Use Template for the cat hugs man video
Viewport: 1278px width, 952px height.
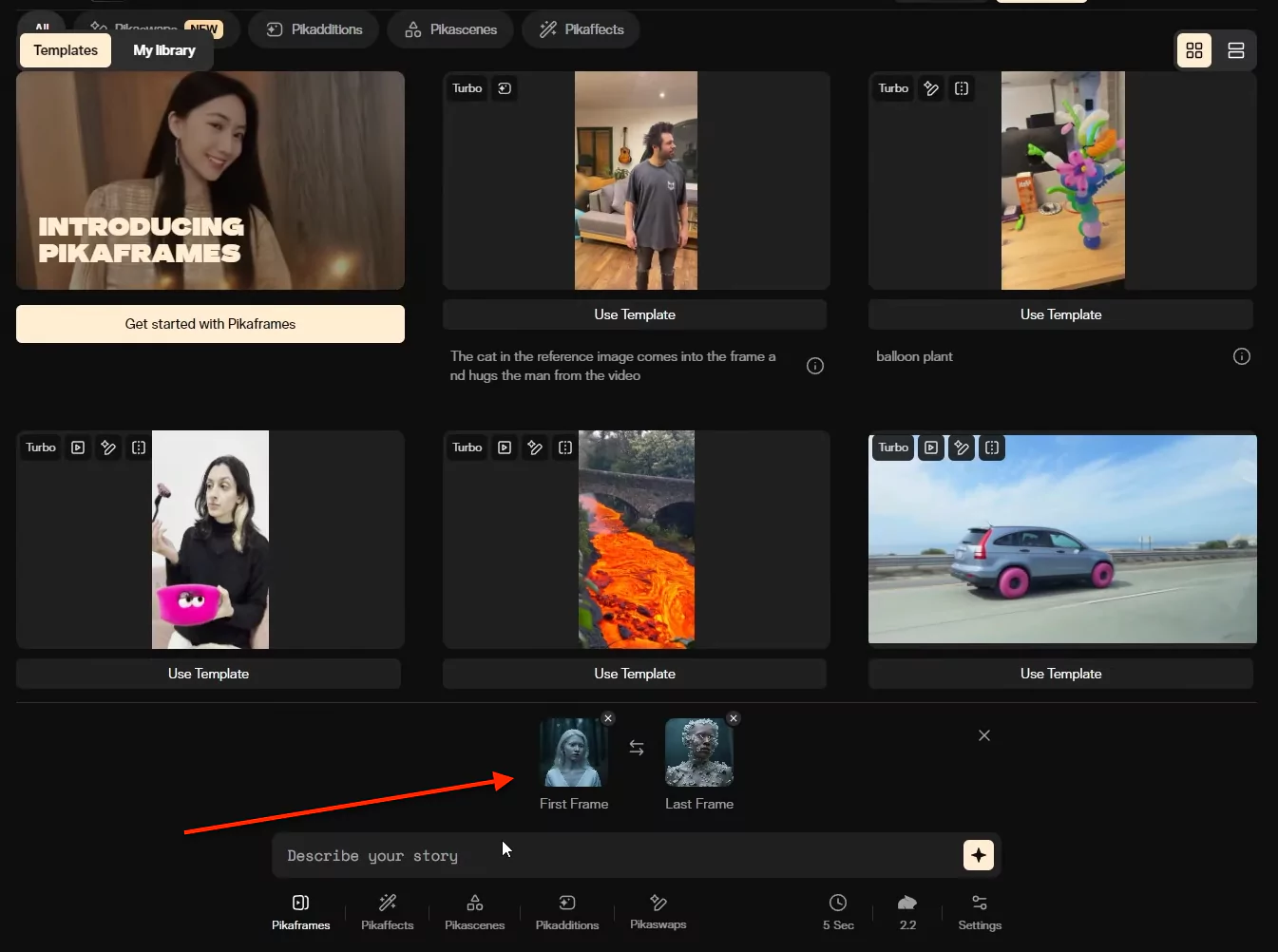(635, 314)
